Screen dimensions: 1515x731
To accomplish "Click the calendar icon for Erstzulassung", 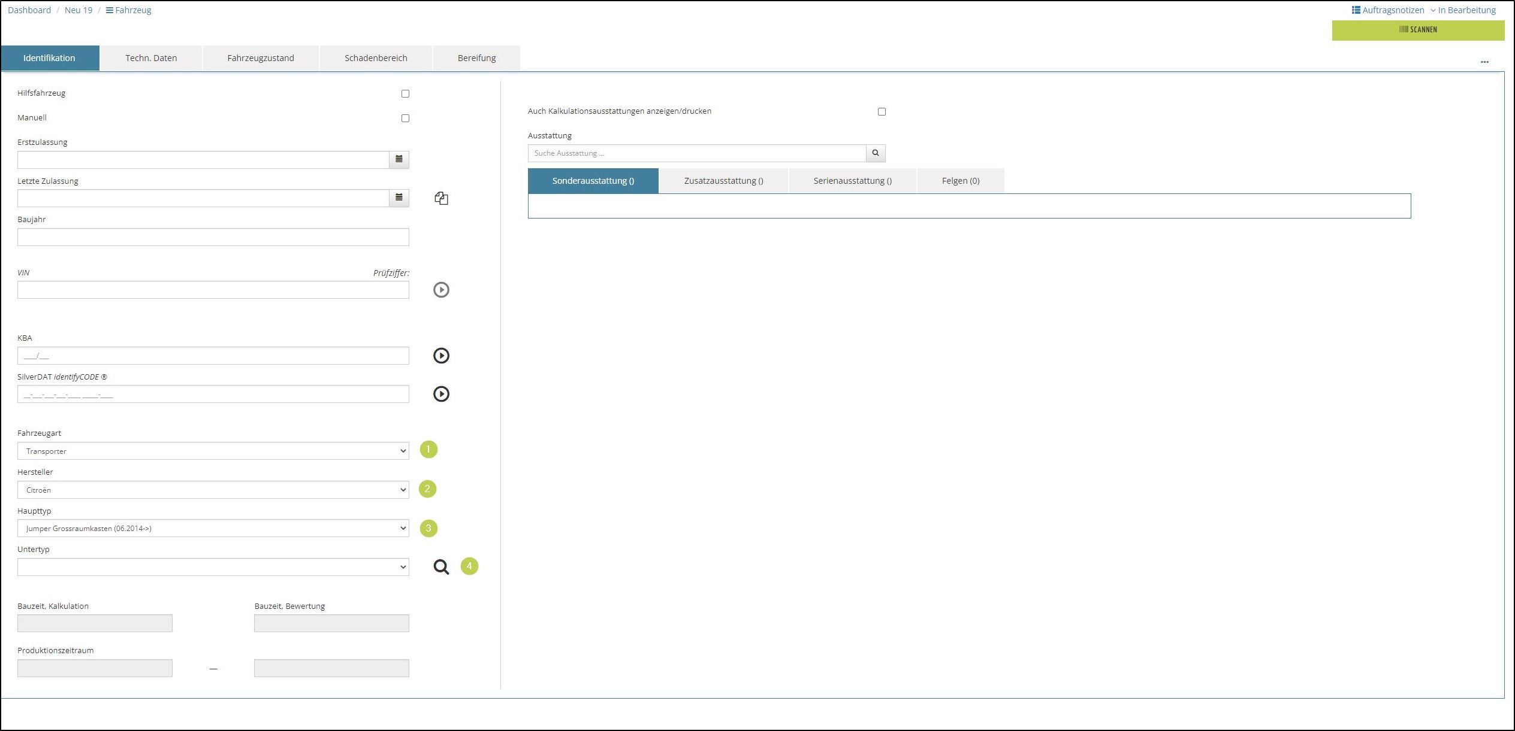I will [x=399, y=160].
